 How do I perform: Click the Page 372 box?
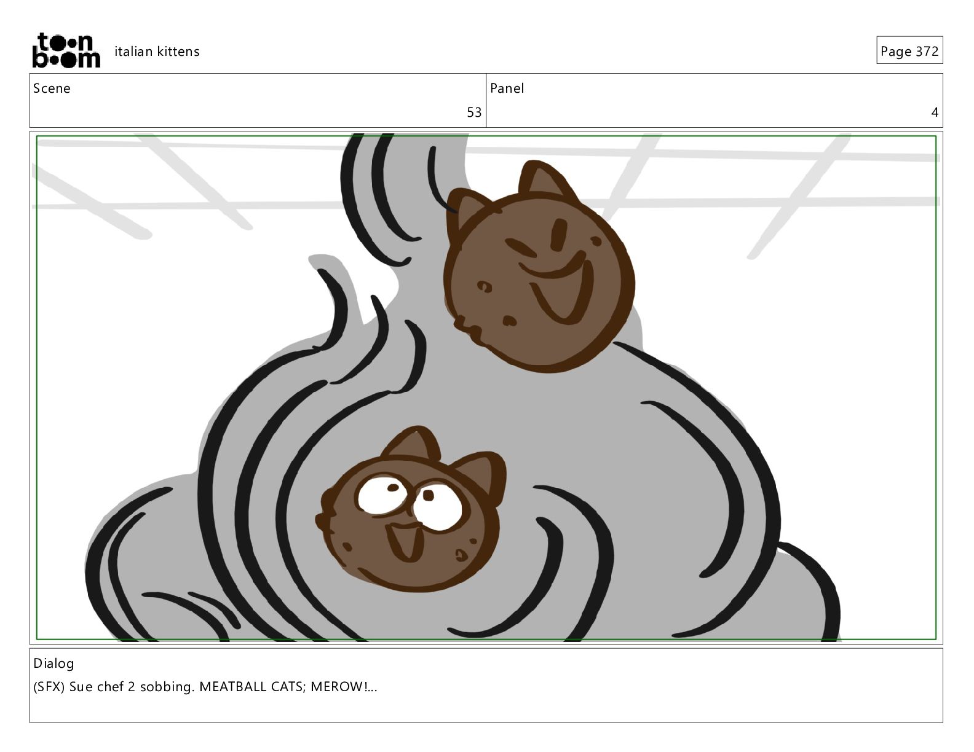(909, 50)
